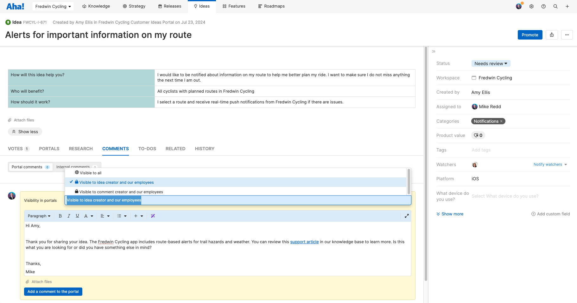The height and width of the screenshot is (303, 577).
Task: Click the Add tags field
Action: [481, 150]
